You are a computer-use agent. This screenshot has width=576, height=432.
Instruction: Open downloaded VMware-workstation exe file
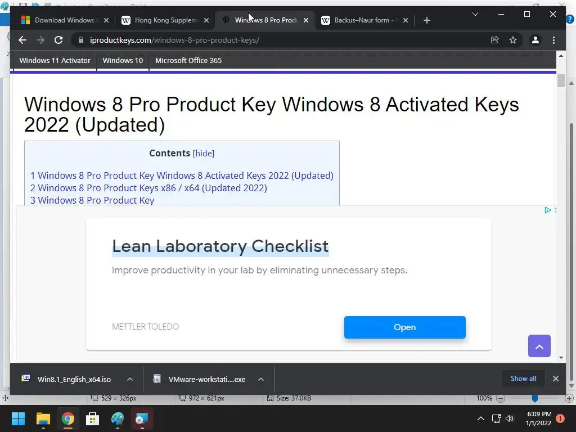coord(200,379)
